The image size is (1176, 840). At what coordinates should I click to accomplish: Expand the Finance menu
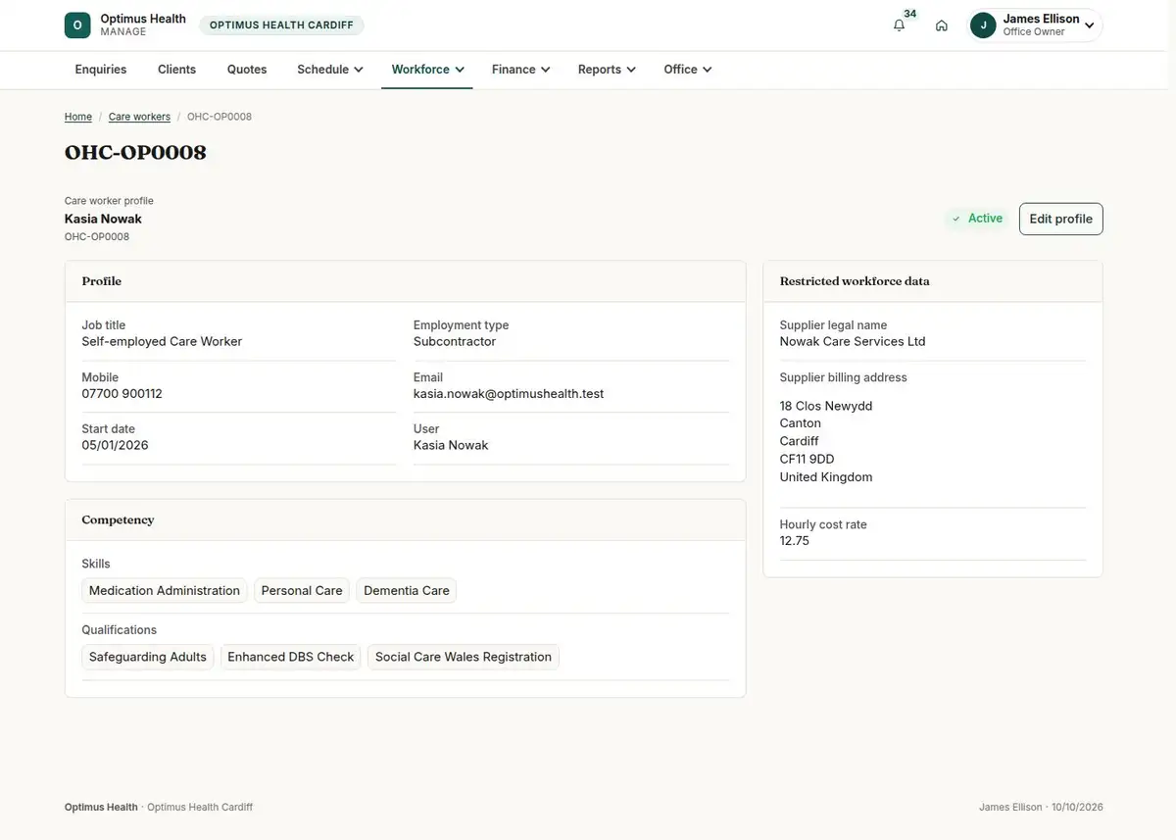[x=521, y=70]
